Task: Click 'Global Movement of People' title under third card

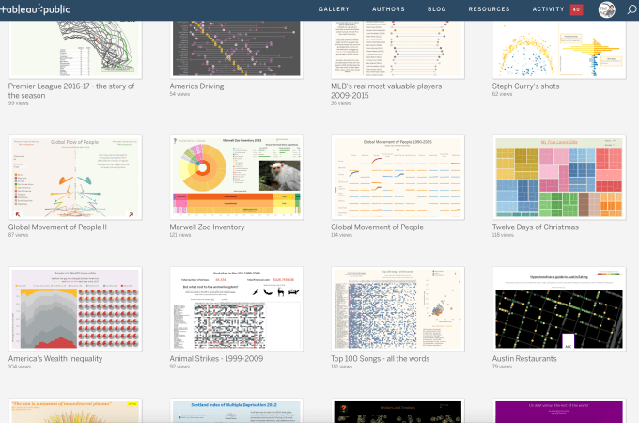Action: click(377, 227)
